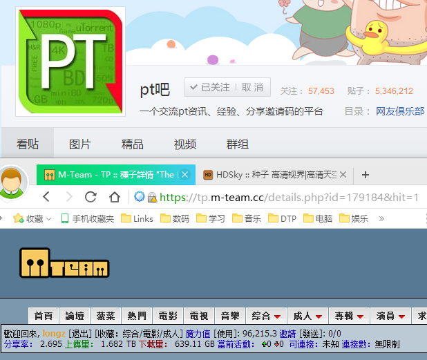Image resolution: width=427 pixels, height=360 pixels.
Task: Go to browser home page icon
Action: click(x=115, y=197)
